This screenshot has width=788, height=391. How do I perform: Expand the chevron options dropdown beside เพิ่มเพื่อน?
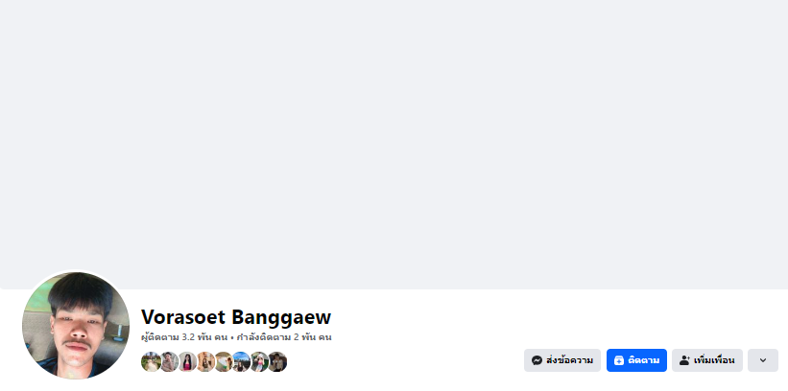(763, 360)
